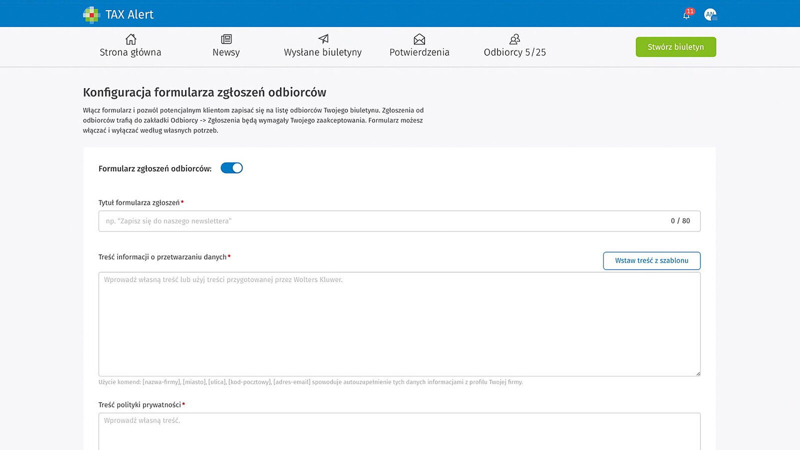Click the TAX Alert colorful logo icon

click(91, 14)
